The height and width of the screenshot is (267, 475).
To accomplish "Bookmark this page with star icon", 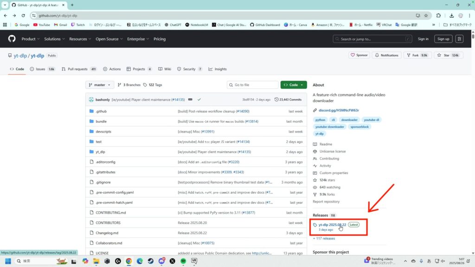I will pyautogui.click(x=424, y=15).
